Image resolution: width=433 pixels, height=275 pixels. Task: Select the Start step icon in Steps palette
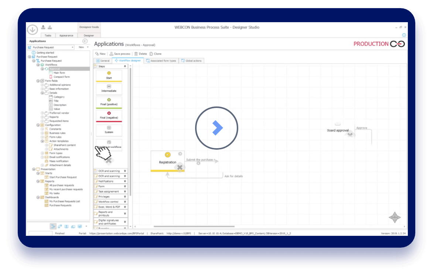pyautogui.click(x=109, y=73)
